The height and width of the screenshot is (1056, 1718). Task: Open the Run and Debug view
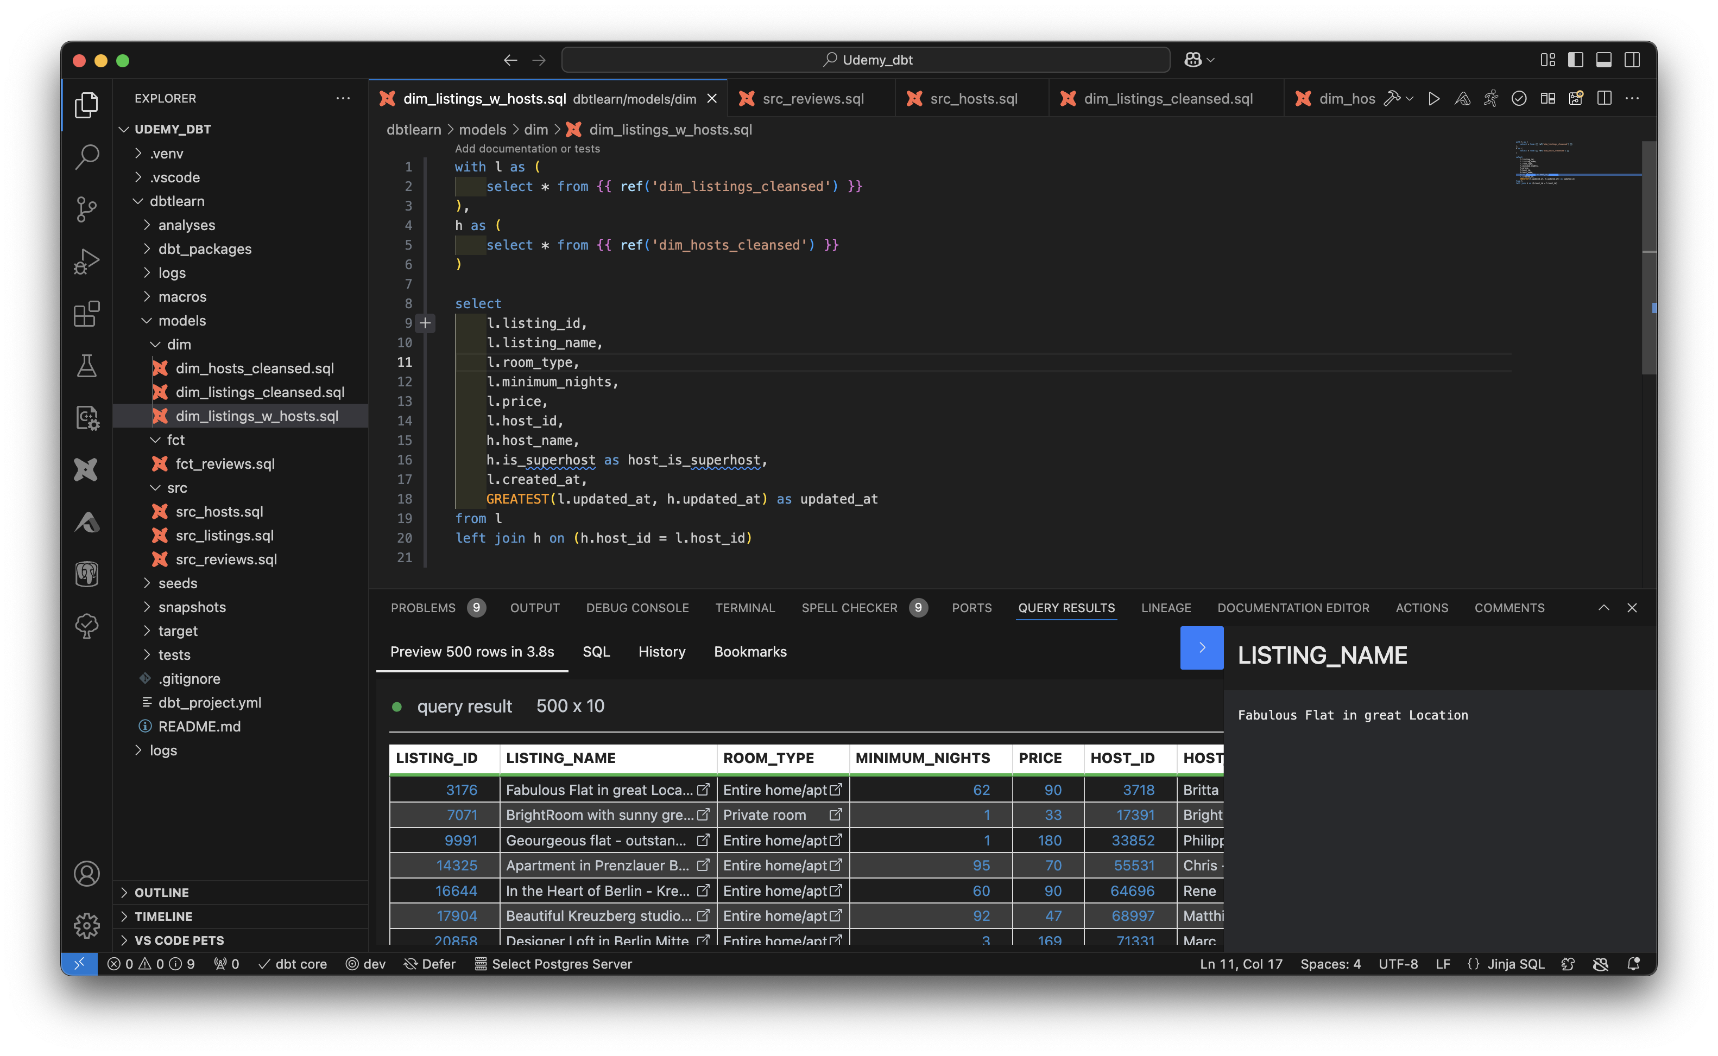(x=87, y=261)
